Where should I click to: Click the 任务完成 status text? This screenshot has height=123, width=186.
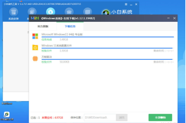pyautogui.click(x=47, y=39)
